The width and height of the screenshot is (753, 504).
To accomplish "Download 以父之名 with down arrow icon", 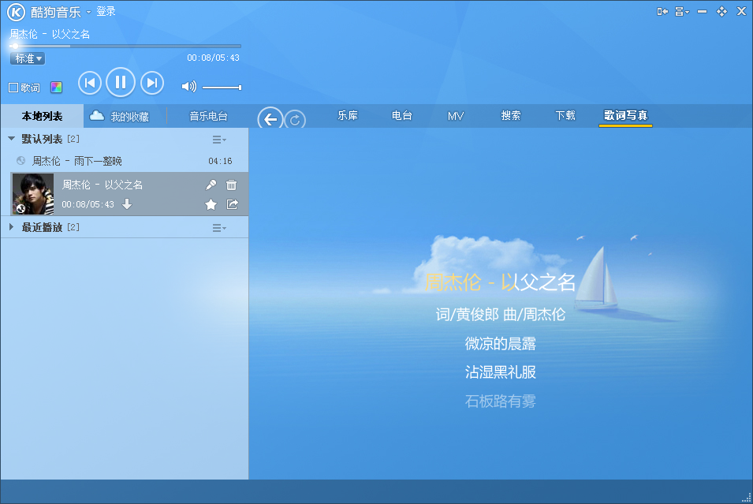I will click(127, 204).
